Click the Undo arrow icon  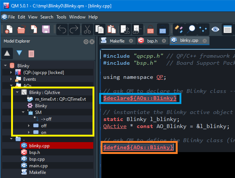(62, 29)
